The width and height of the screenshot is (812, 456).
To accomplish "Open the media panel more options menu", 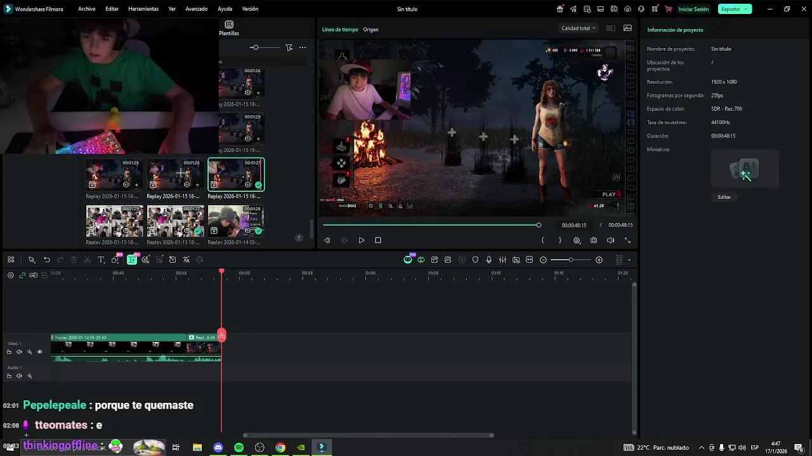I will click(303, 47).
